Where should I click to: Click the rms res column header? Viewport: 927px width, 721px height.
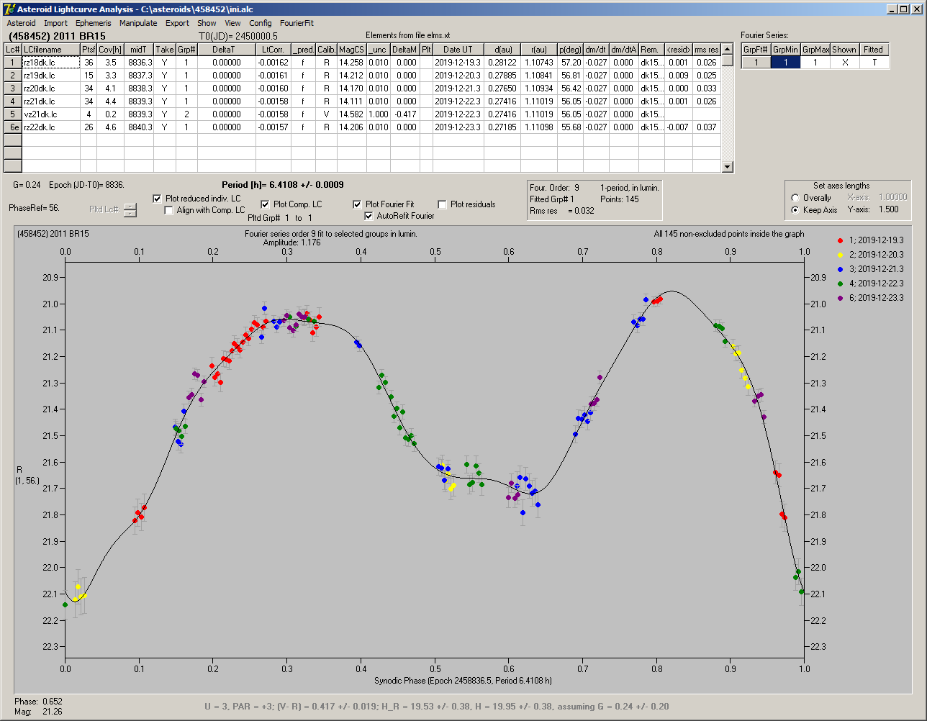(706, 50)
